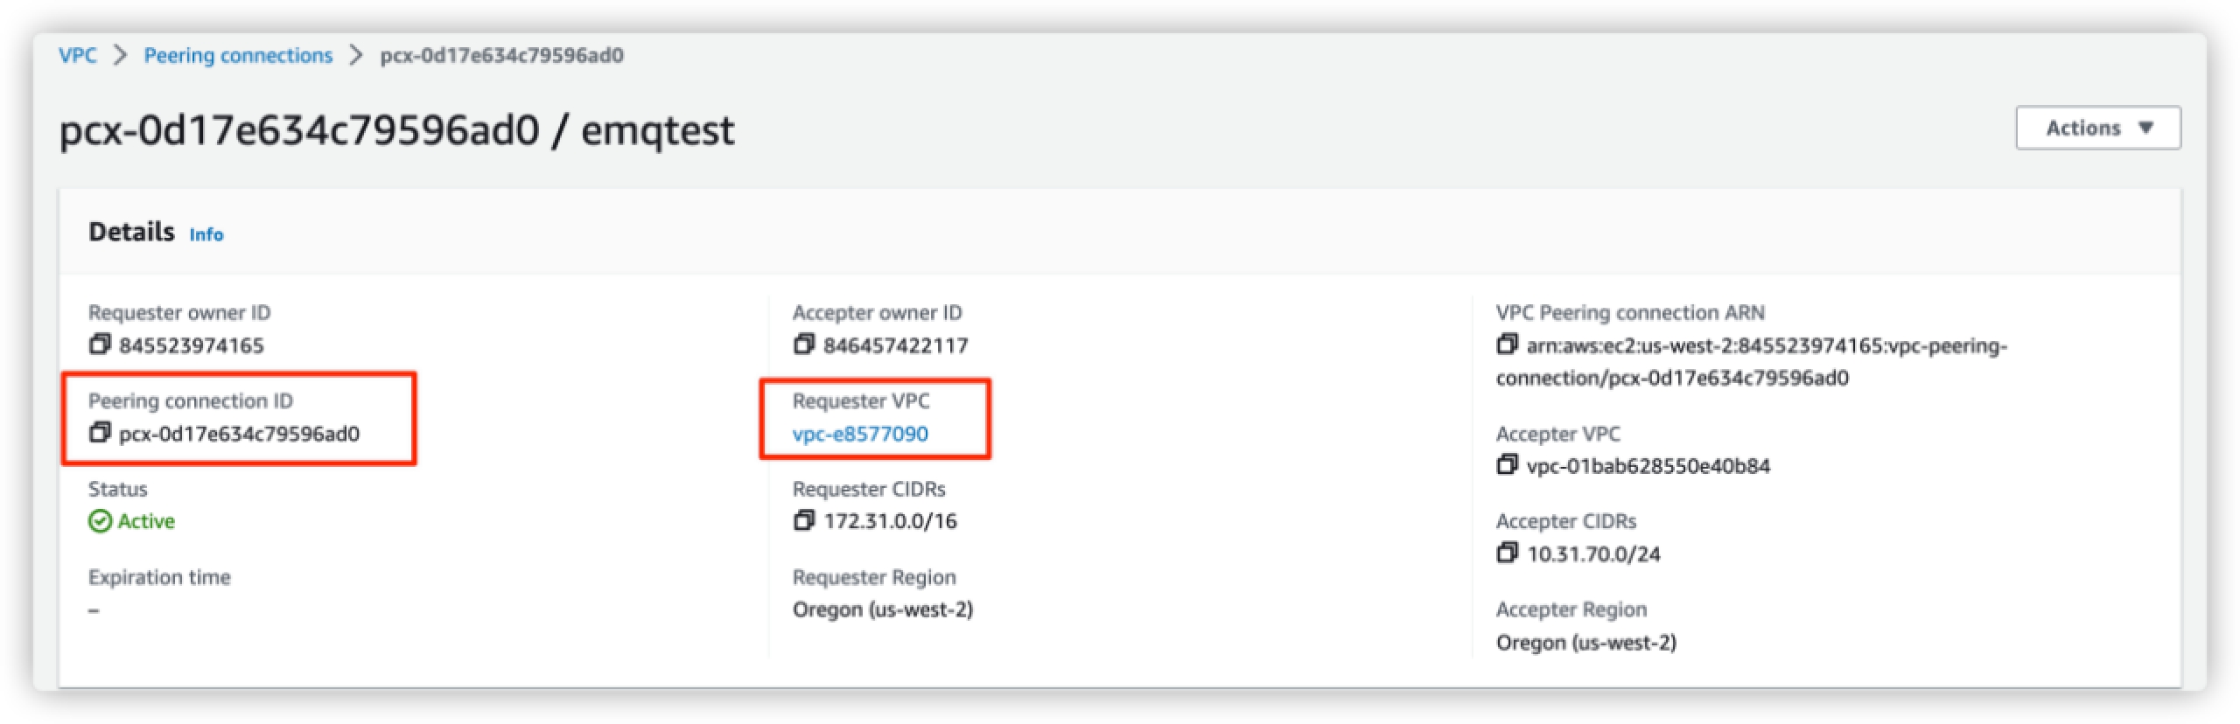Click the Accepter VPC ID text
The image size is (2240, 724).
1648,466
